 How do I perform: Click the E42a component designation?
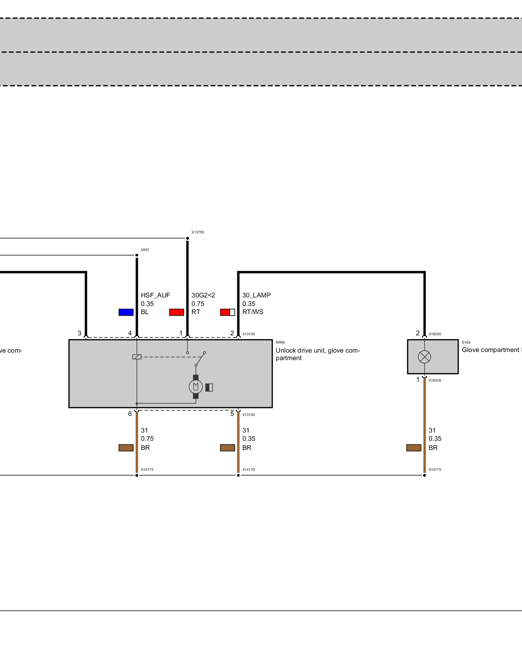click(466, 342)
